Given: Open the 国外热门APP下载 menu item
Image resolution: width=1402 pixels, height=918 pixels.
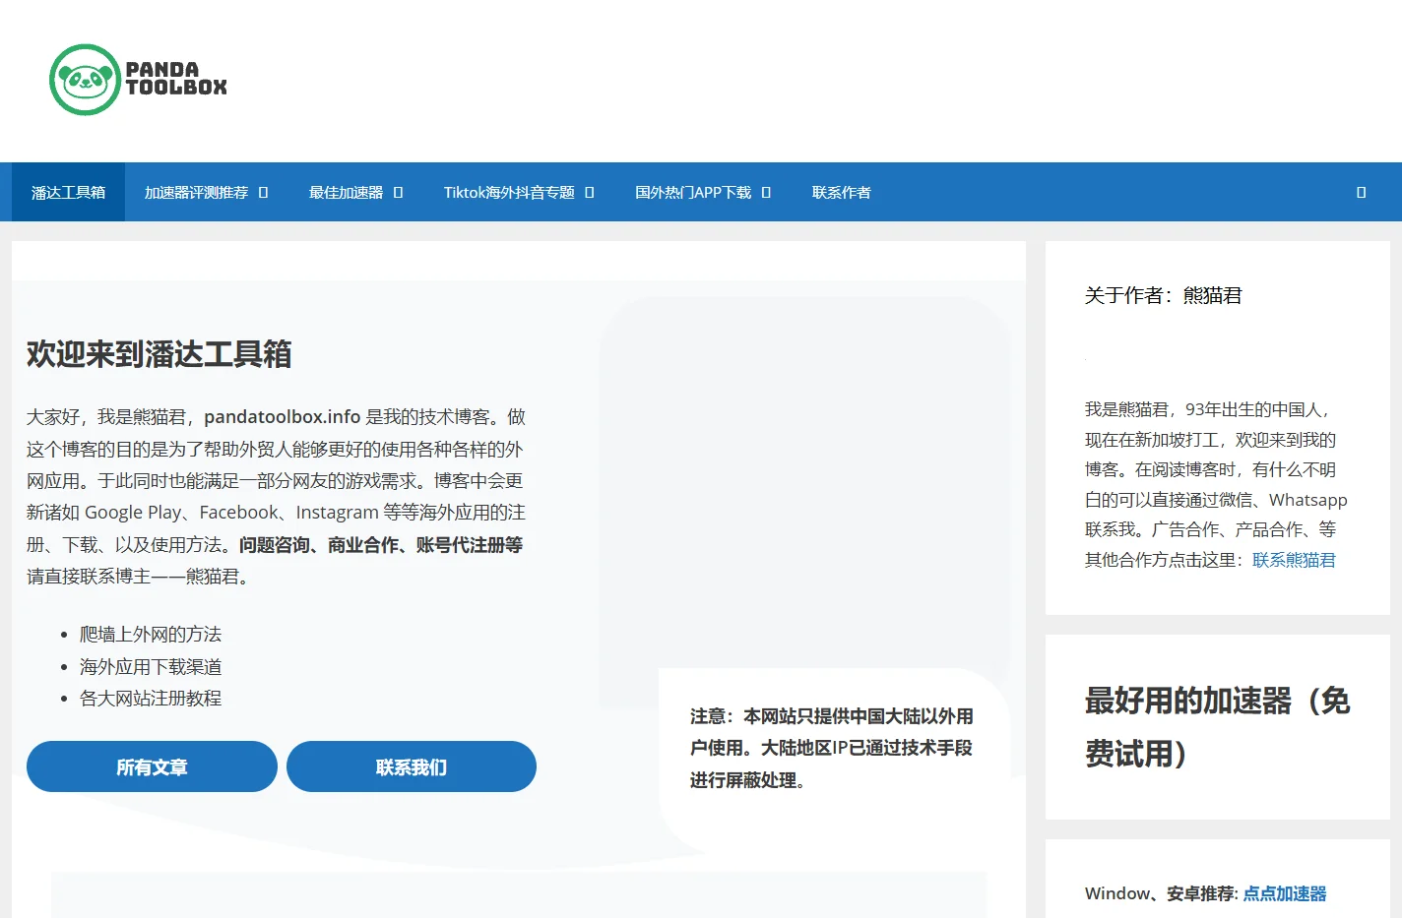Looking at the screenshot, I should [x=693, y=193].
